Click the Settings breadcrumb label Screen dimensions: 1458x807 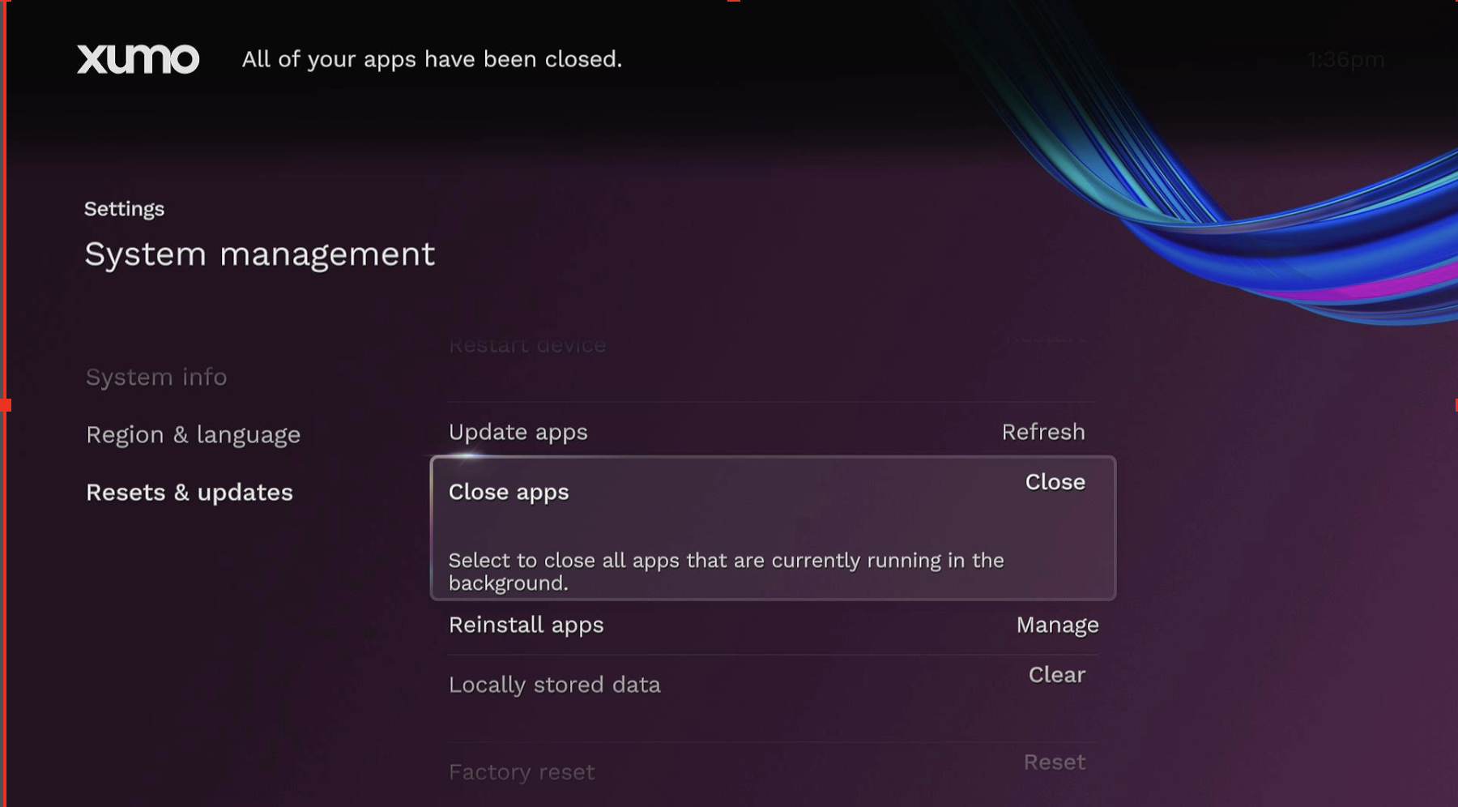(x=124, y=209)
